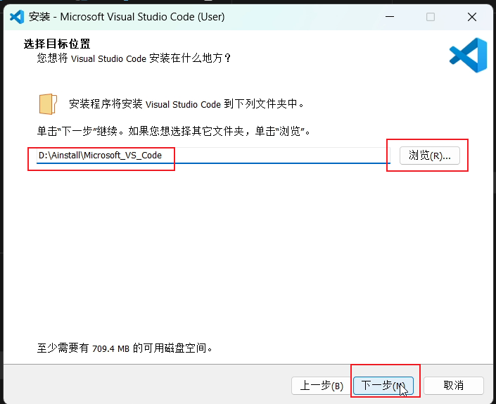Open folder browser with 浏览(R)...
Screen dimensions: 496x404
pos(430,156)
